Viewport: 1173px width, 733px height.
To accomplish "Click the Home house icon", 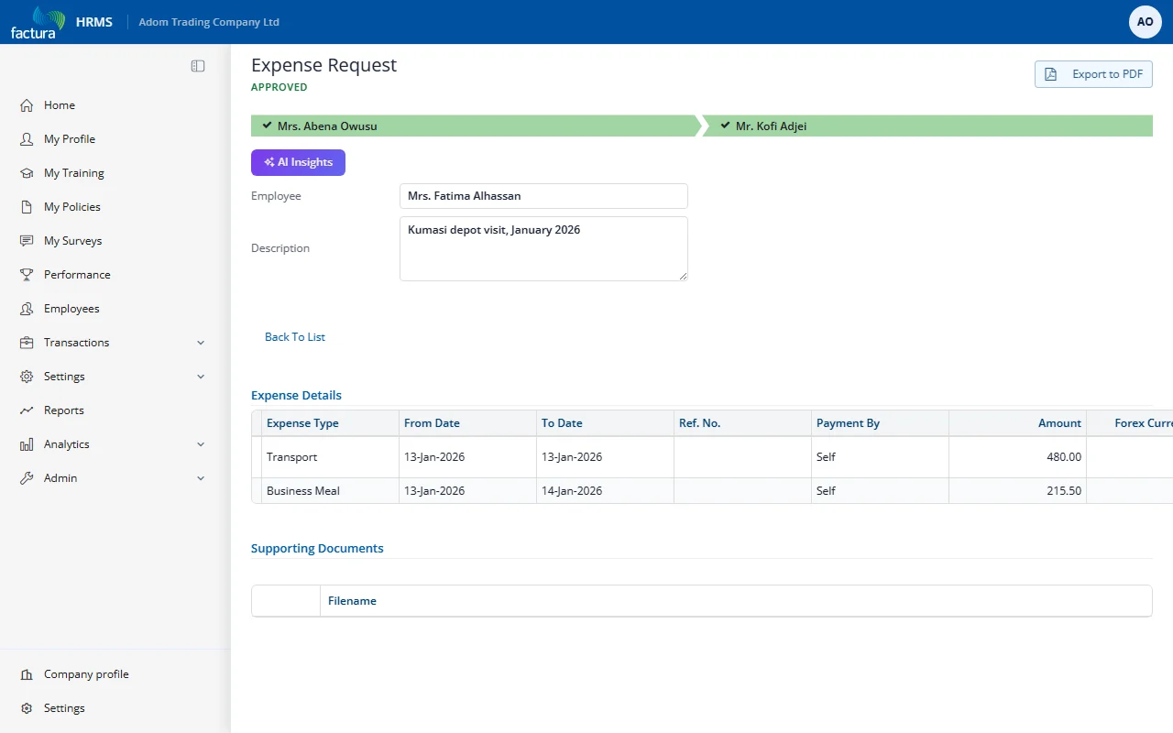I will [27, 105].
